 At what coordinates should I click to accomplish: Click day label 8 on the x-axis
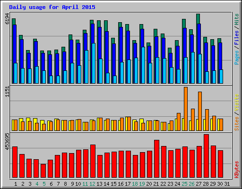click(65, 184)
